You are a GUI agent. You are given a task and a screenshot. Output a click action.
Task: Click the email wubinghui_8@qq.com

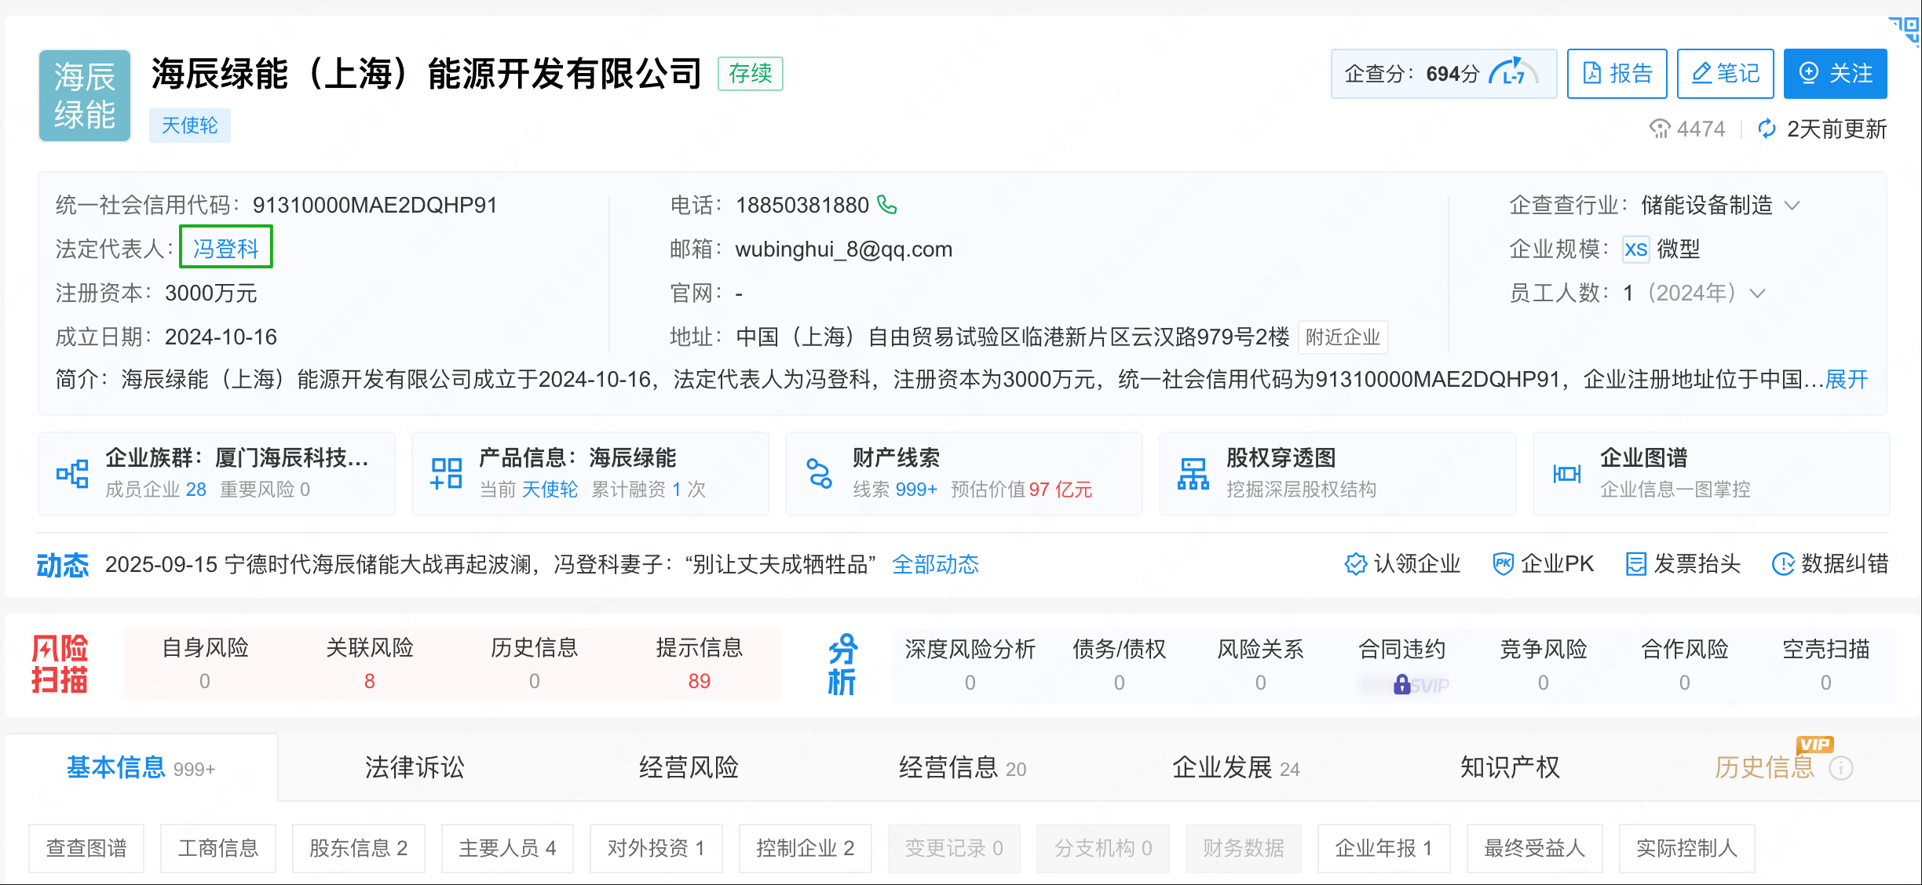click(x=843, y=249)
